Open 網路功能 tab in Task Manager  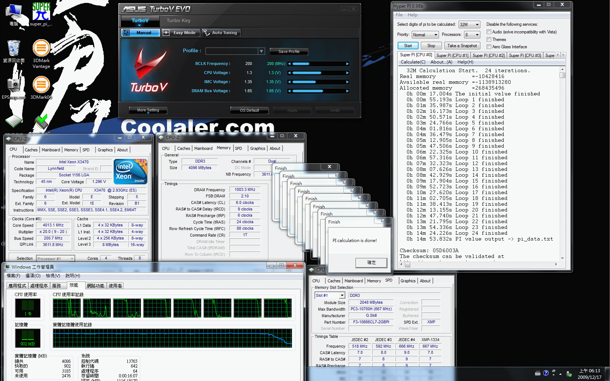pyautogui.click(x=95, y=286)
